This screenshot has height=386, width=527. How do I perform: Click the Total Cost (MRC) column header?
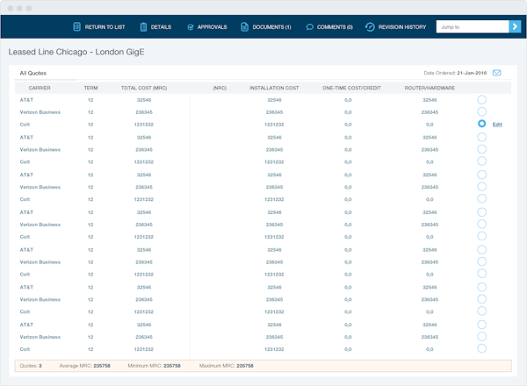click(x=143, y=88)
